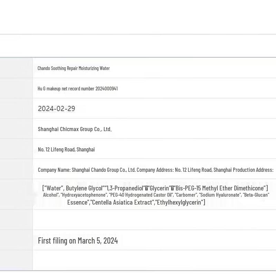276x276 pixels.
Task: Select the record number 2024000941 text
Action: coord(107,89)
